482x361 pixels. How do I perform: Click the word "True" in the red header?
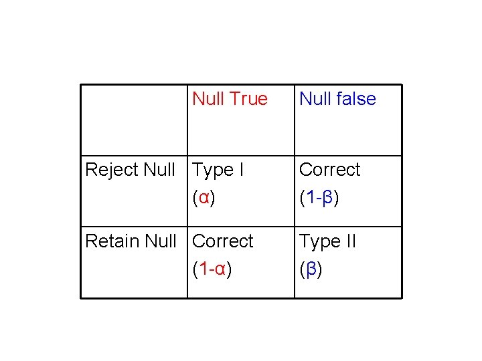[248, 99]
